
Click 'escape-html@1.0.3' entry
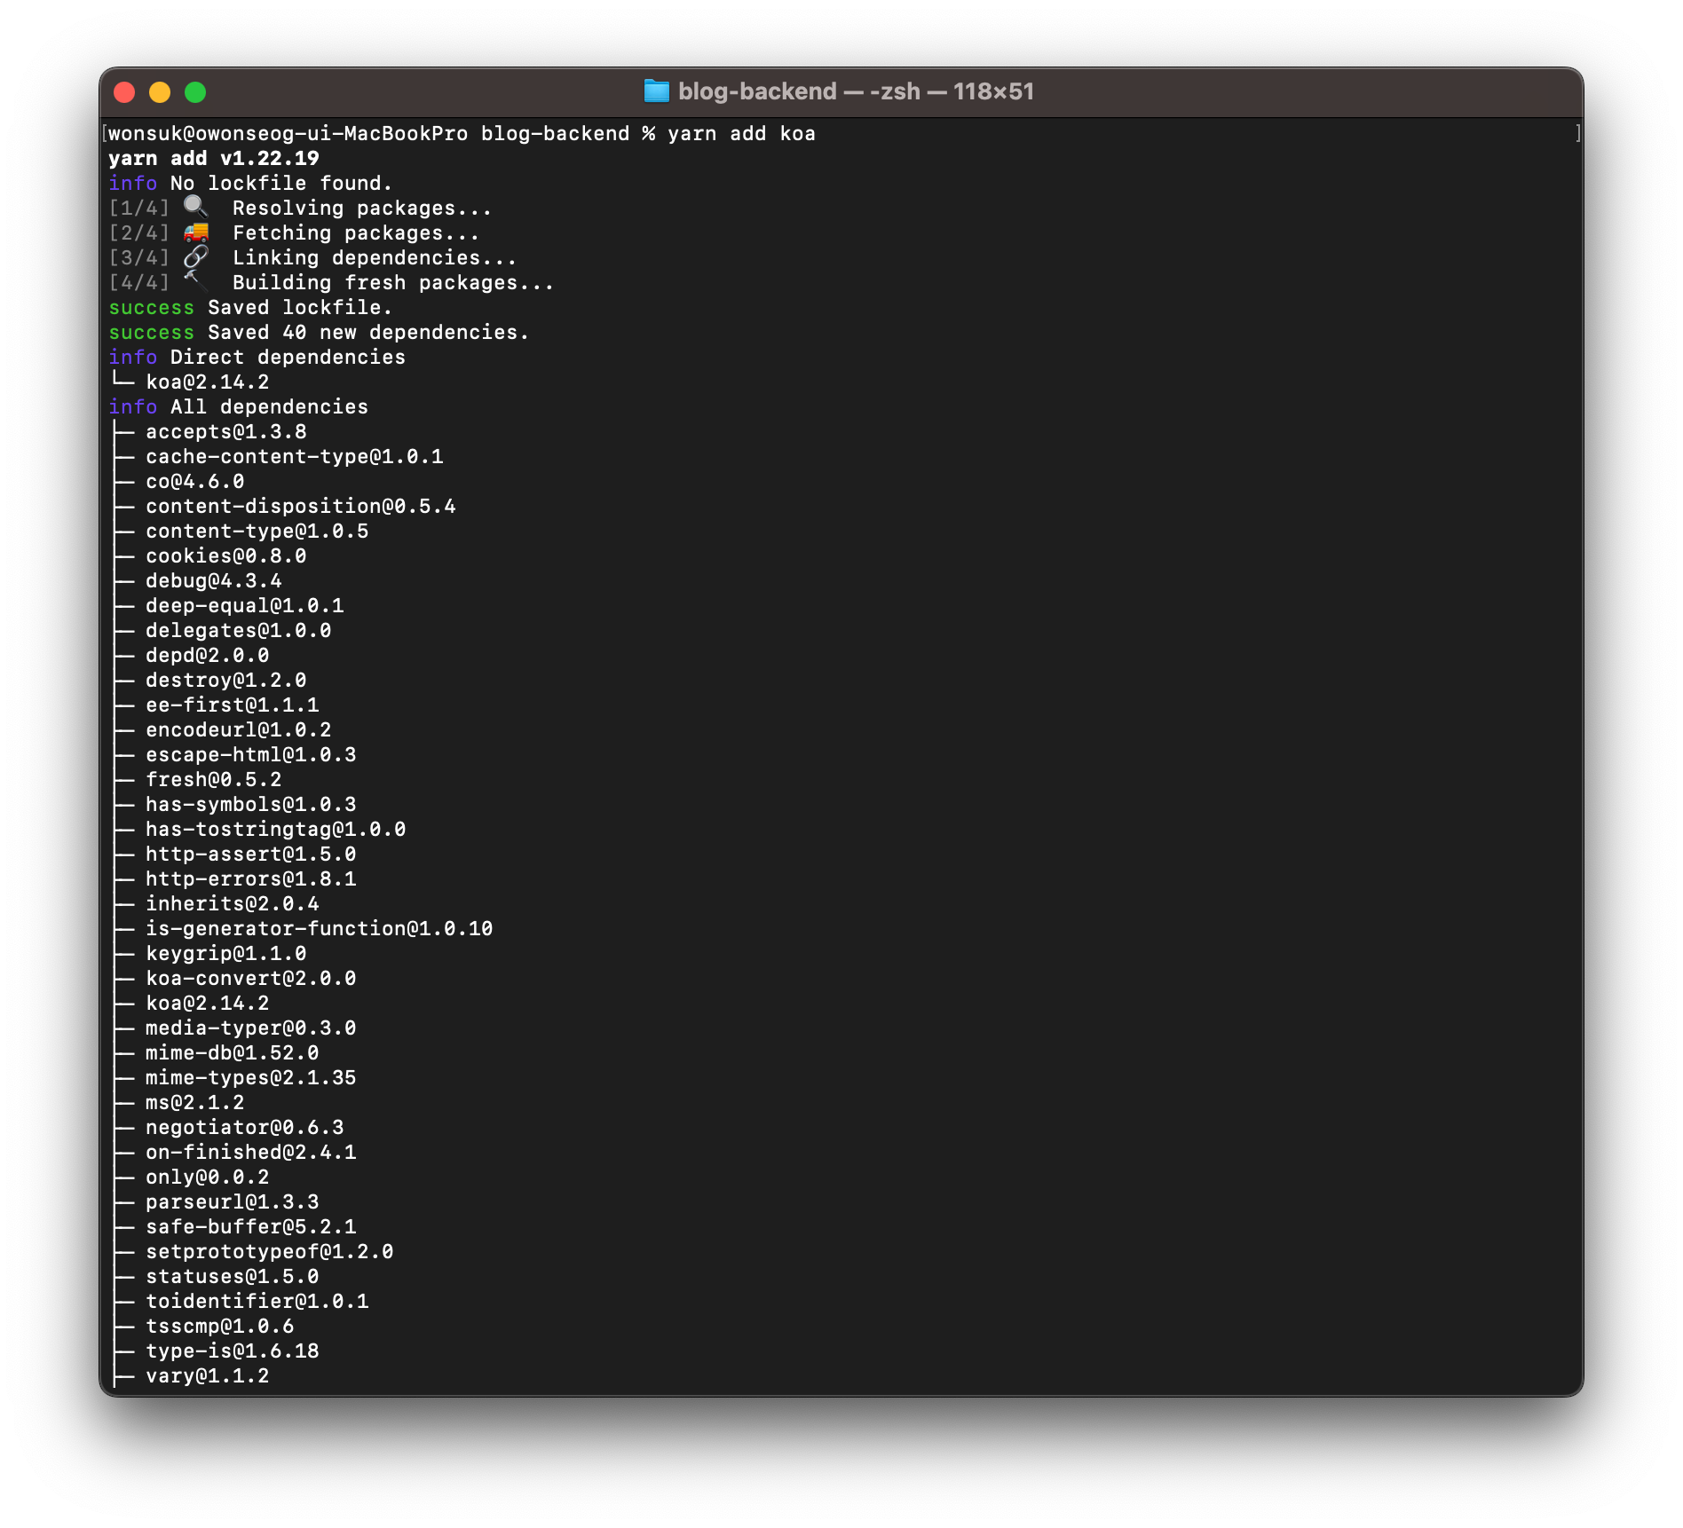coord(251,755)
